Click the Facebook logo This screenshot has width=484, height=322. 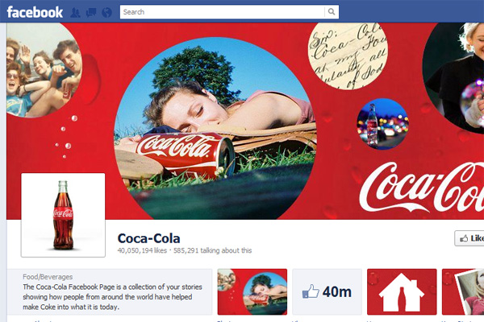35,12
